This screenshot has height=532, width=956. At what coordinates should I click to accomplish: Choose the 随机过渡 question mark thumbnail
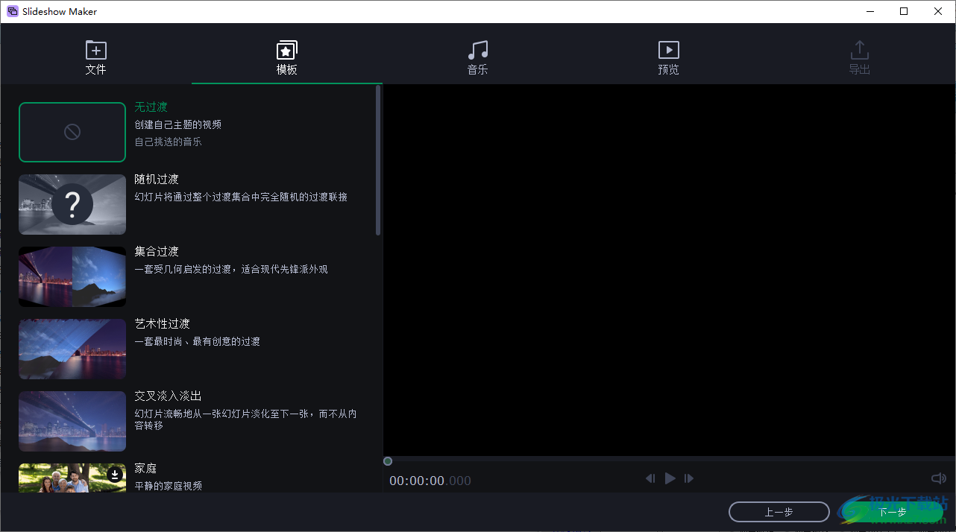72,204
